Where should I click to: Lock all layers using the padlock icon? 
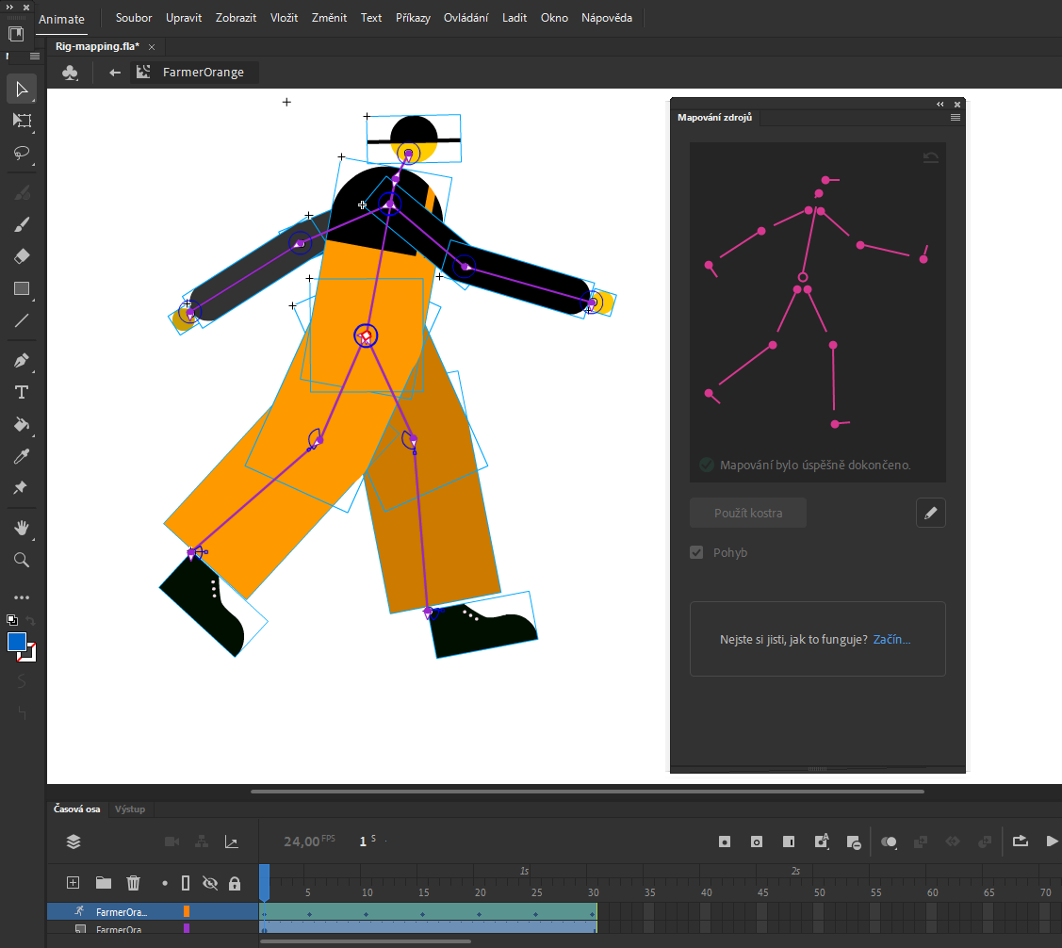237,883
